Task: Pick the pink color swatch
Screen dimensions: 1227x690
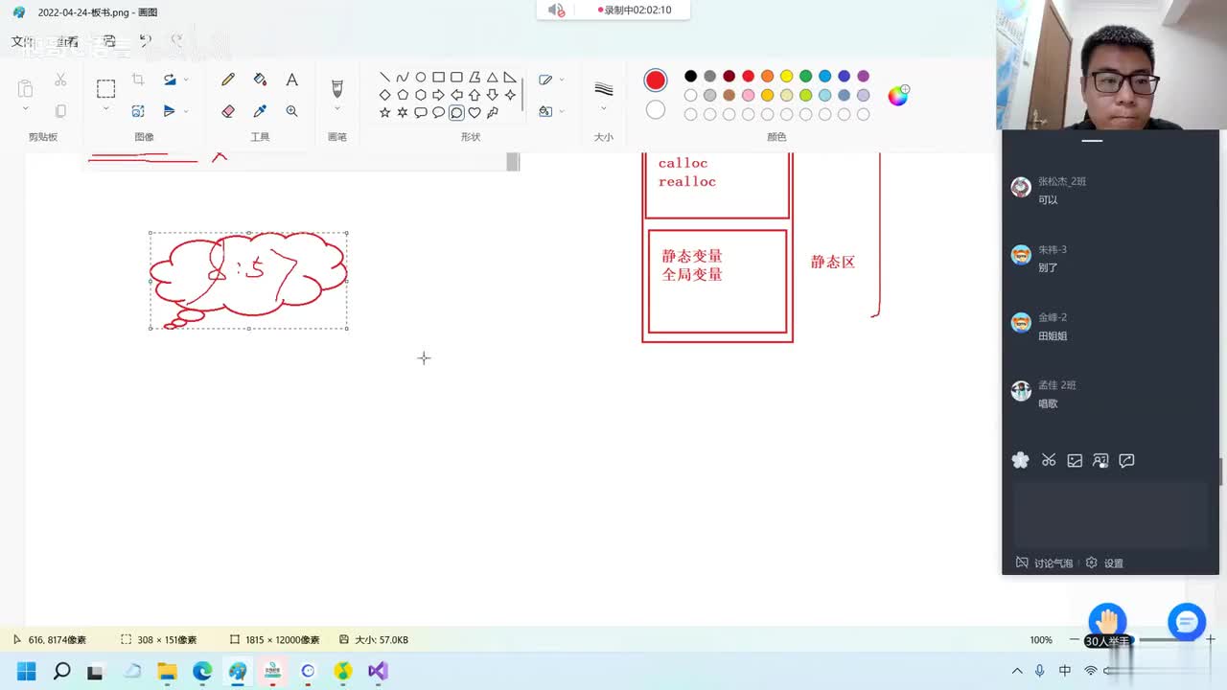Action: coord(748,95)
